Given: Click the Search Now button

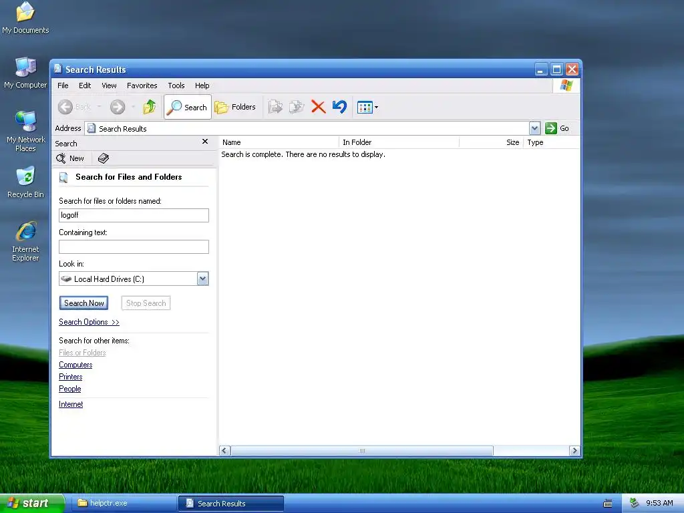Looking at the screenshot, I should (x=83, y=303).
